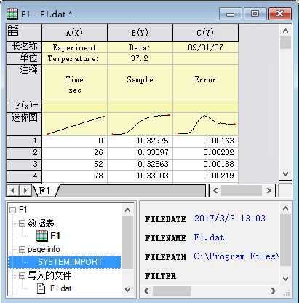Switch to the F1 sheet tab
The width and height of the screenshot is (299, 303).
click(x=45, y=191)
